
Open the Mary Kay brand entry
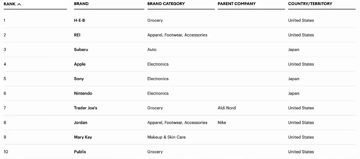point(83,137)
